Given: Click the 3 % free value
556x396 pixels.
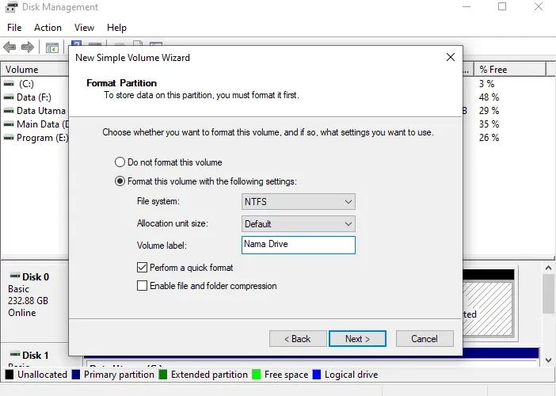Looking at the screenshot, I should pos(486,84).
